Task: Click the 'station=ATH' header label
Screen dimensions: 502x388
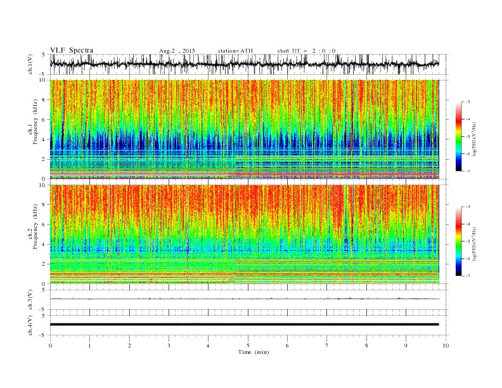Action: (x=235, y=51)
